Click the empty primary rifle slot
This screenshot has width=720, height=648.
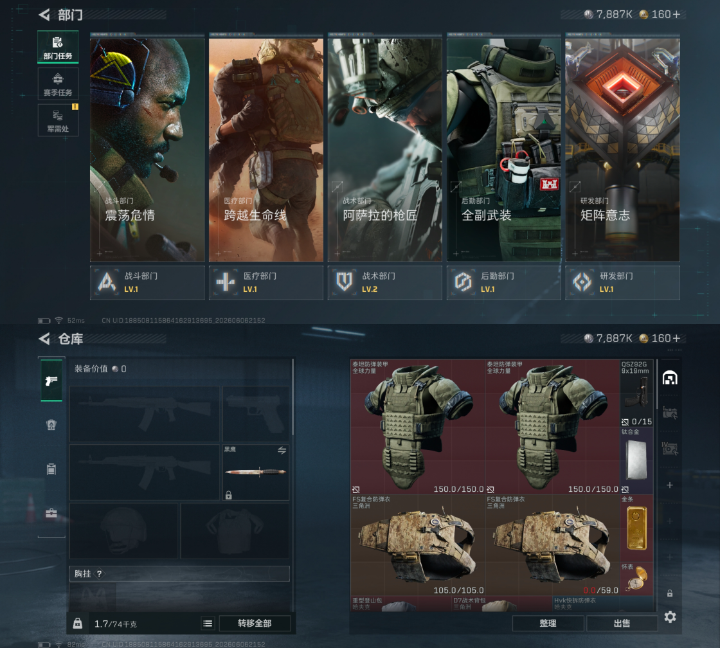[144, 414]
